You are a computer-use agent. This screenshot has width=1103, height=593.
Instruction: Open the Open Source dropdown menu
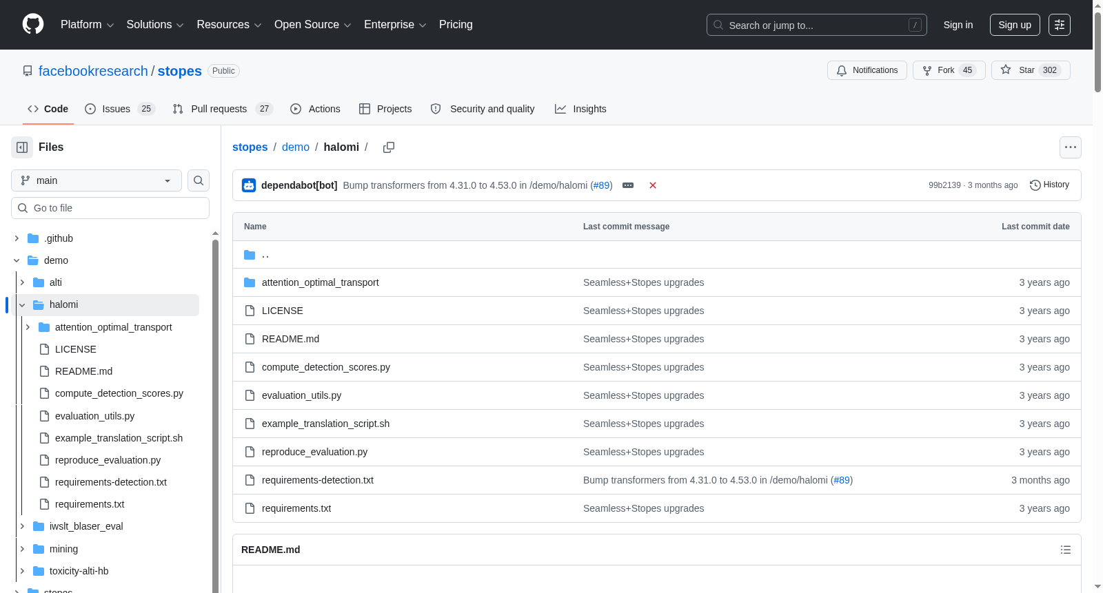click(313, 25)
